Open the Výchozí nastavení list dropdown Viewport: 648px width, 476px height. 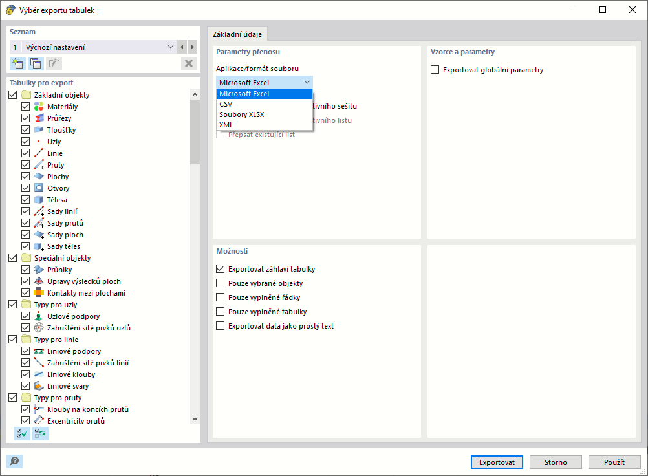[x=171, y=47]
